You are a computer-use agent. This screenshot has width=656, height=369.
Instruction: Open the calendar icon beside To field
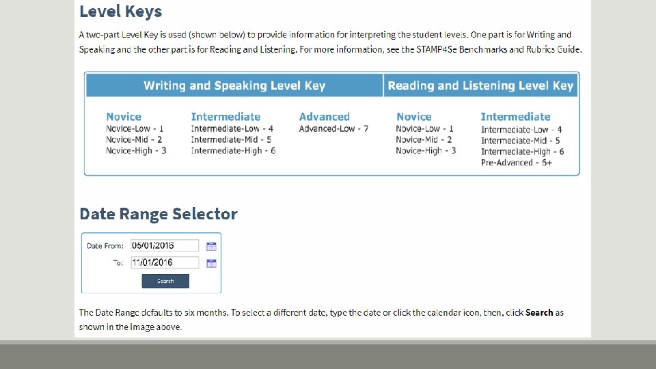click(x=211, y=263)
